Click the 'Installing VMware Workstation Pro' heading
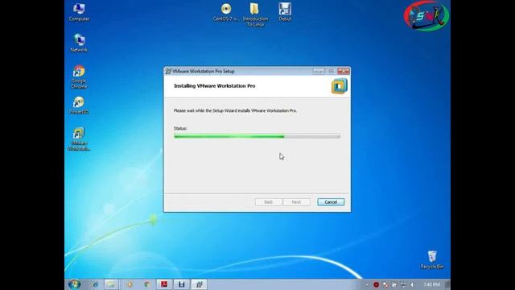This screenshot has width=515, height=290. click(215, 86)
